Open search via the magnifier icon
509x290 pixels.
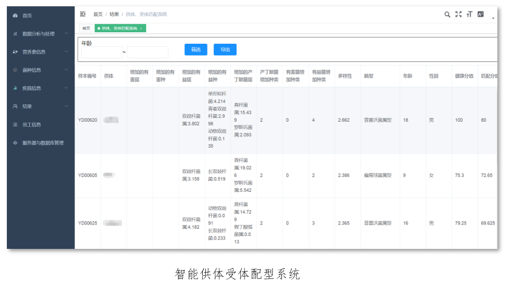447,14
